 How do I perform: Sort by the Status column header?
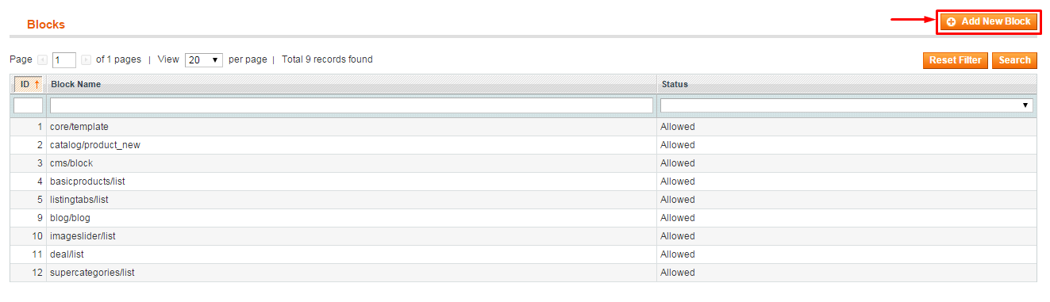click(674, 84)
